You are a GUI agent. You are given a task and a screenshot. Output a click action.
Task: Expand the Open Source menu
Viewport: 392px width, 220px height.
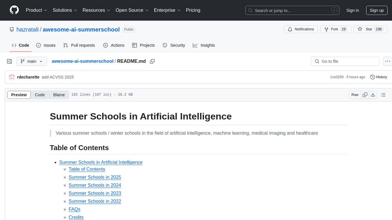[x=132, y=10]
